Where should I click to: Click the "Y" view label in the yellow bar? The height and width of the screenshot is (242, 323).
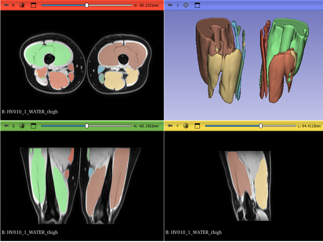[x=177, y=126]
